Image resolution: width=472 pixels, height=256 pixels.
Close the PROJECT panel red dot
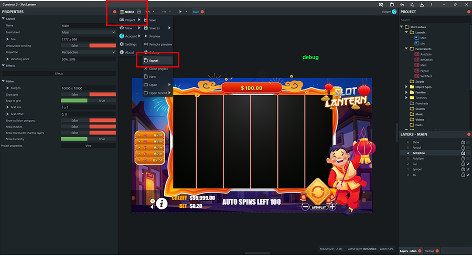click(x=469, y=12)
